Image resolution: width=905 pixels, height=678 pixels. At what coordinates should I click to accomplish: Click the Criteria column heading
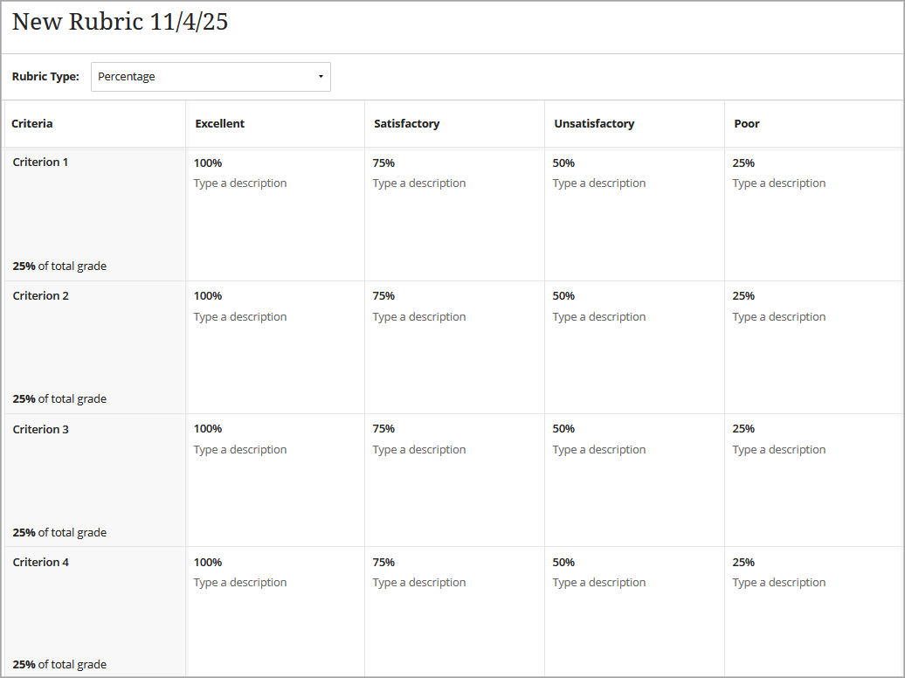[32, 123]
